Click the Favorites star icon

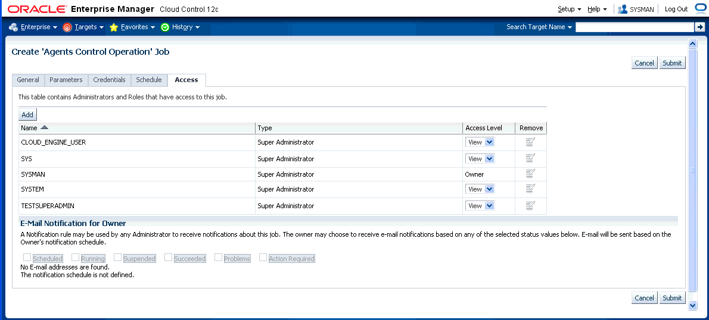click(113, 27)
